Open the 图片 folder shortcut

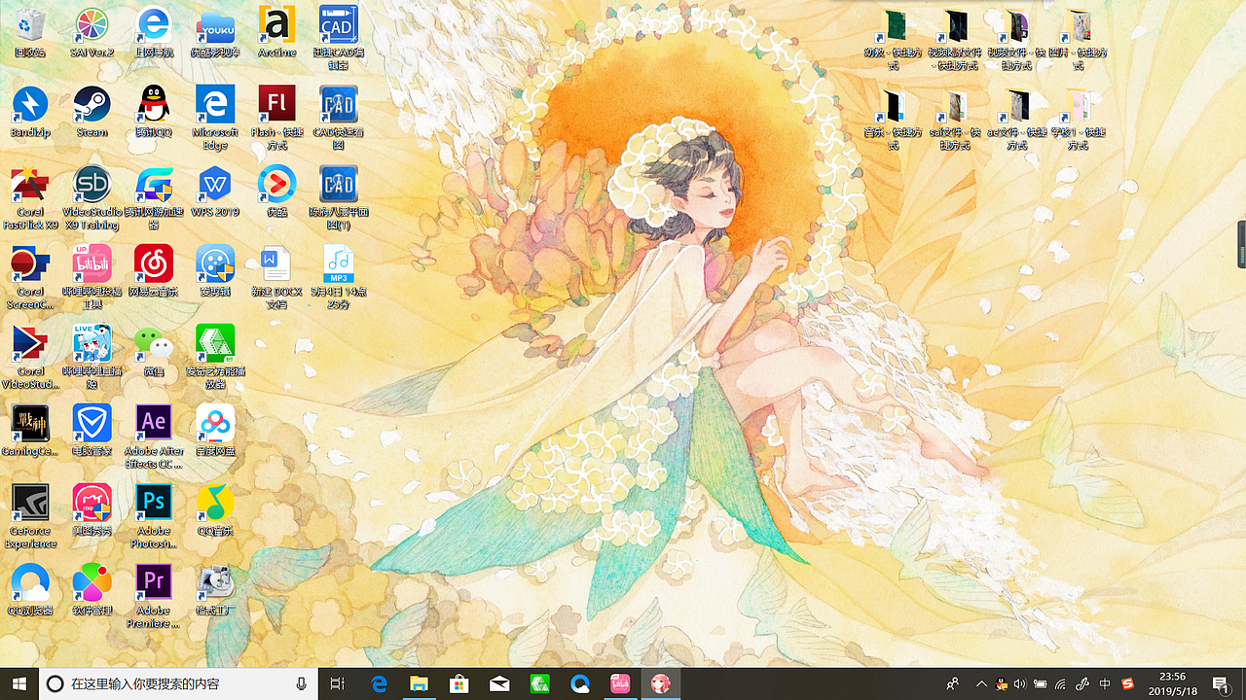coord(1078,39)
